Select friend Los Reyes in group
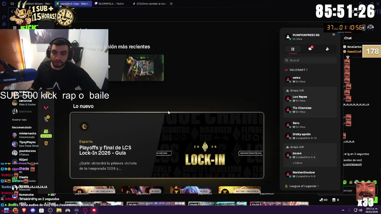Screen dimensions: 381x214 pyautogui.click(x=310, y=99)
